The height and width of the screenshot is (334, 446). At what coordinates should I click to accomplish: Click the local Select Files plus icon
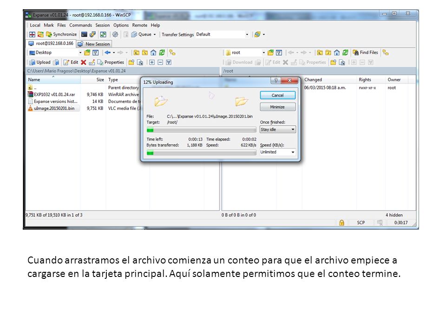(152, 62)
